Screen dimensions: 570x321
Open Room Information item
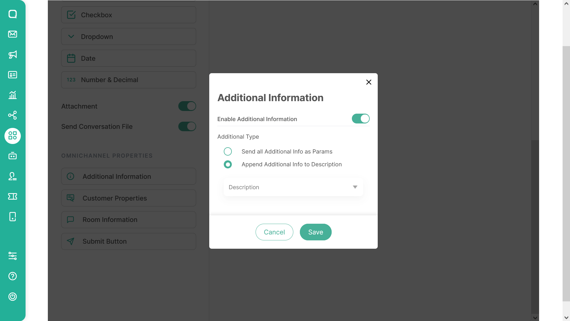(129, 220)
